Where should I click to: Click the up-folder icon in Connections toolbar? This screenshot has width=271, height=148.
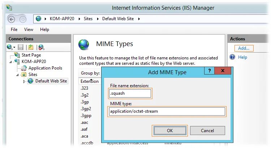pyautogui.click(x=31, y=47)
